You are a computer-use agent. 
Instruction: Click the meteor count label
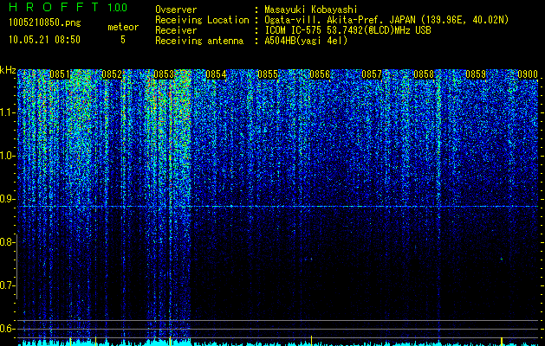[x=123, y=27]
